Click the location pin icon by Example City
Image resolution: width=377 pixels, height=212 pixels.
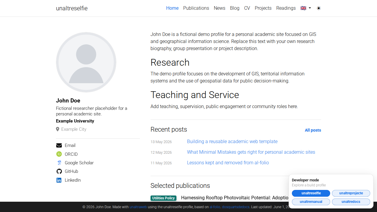[57, 129]
